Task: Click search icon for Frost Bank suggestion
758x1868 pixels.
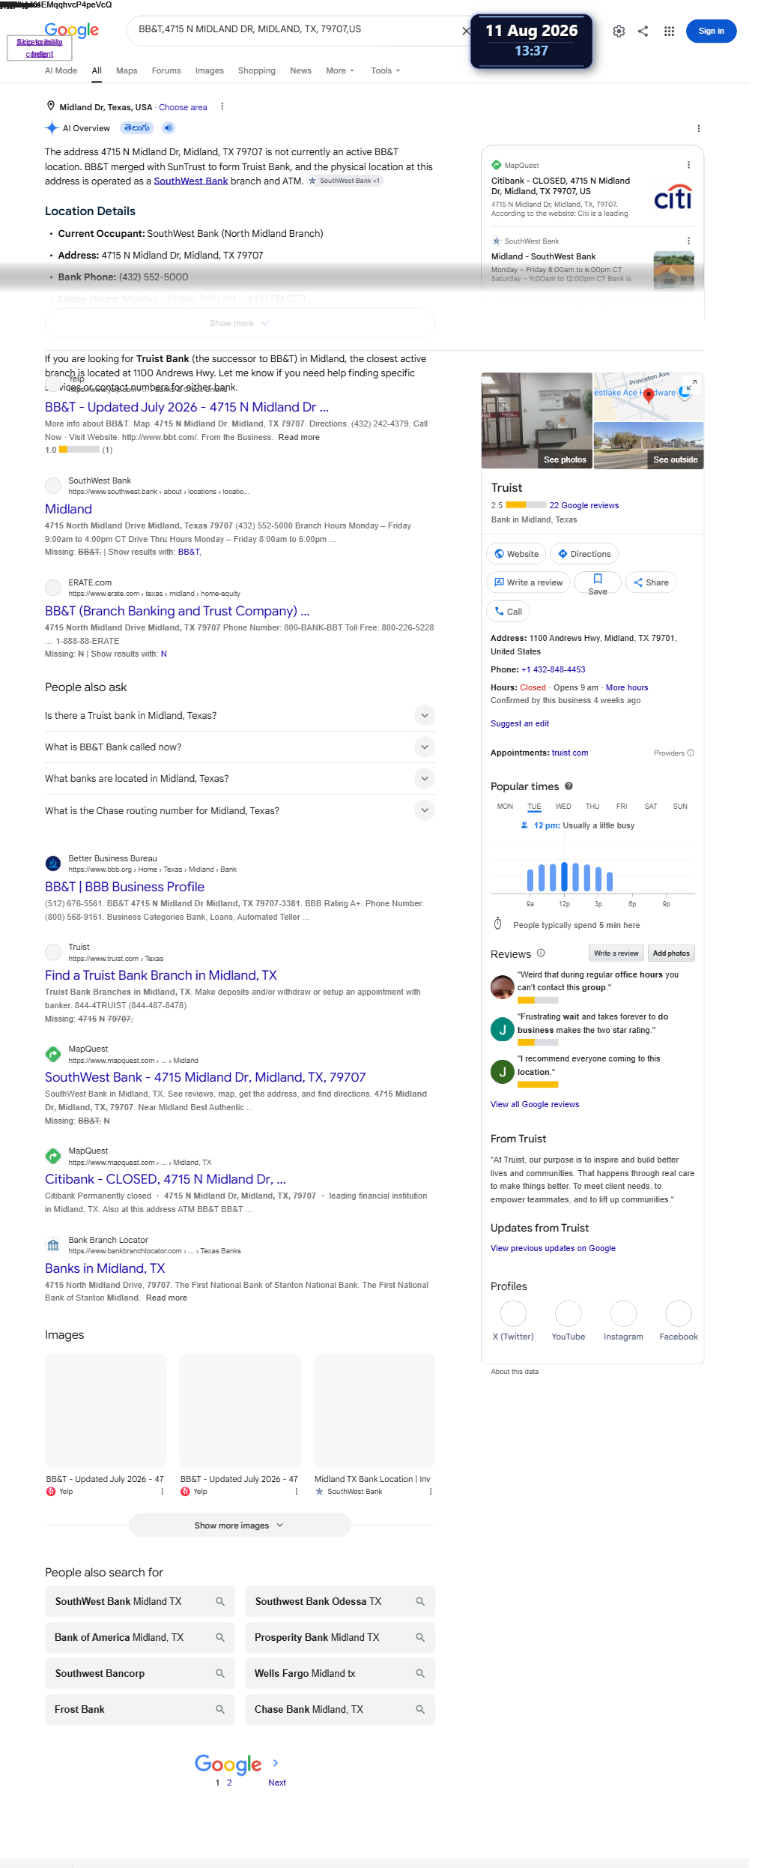Action: 220,1709
